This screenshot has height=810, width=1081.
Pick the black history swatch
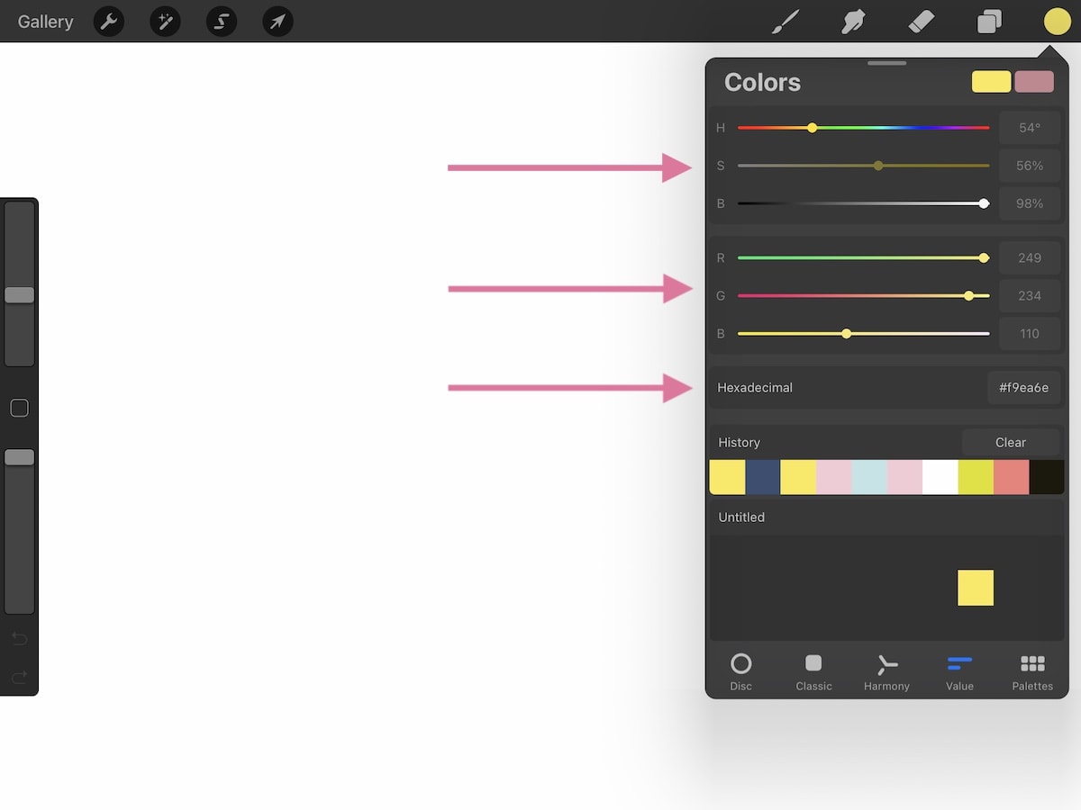click(x=1047, y=477)
